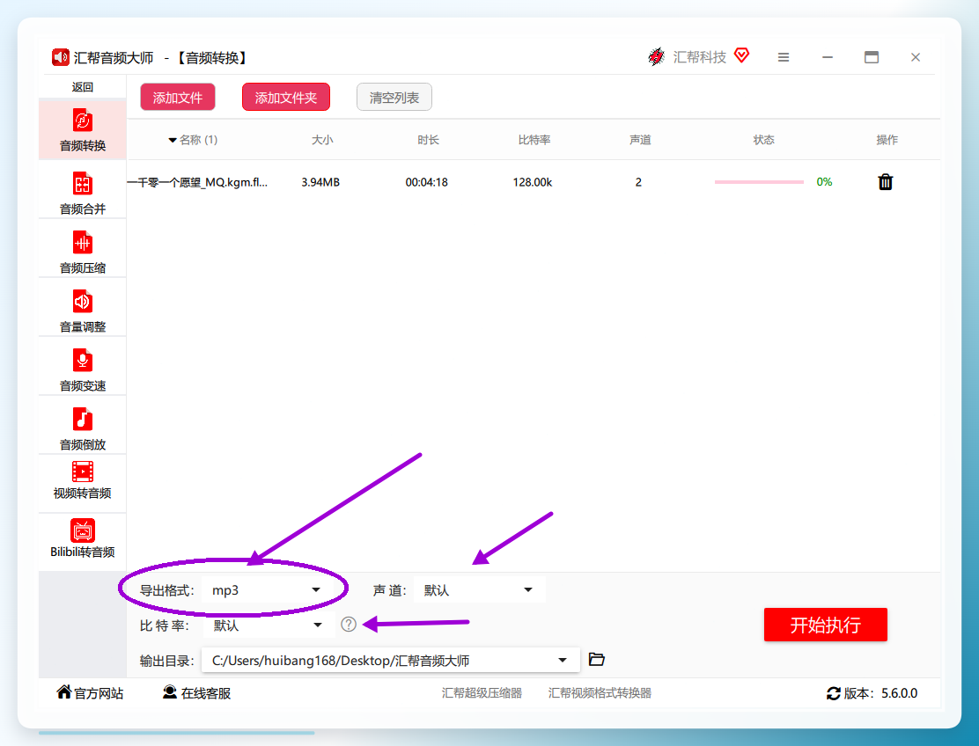Click the 00:04:18 duration cell

tap(426, 182)
